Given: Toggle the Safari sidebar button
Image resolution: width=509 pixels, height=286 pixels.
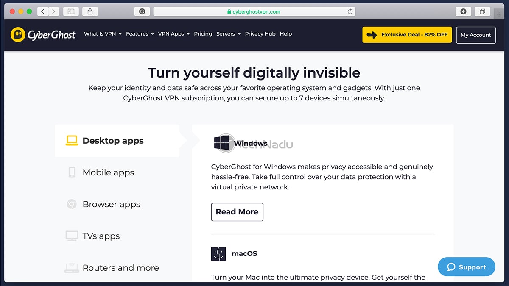Looking at the screenshot, I should pos(71,12).
